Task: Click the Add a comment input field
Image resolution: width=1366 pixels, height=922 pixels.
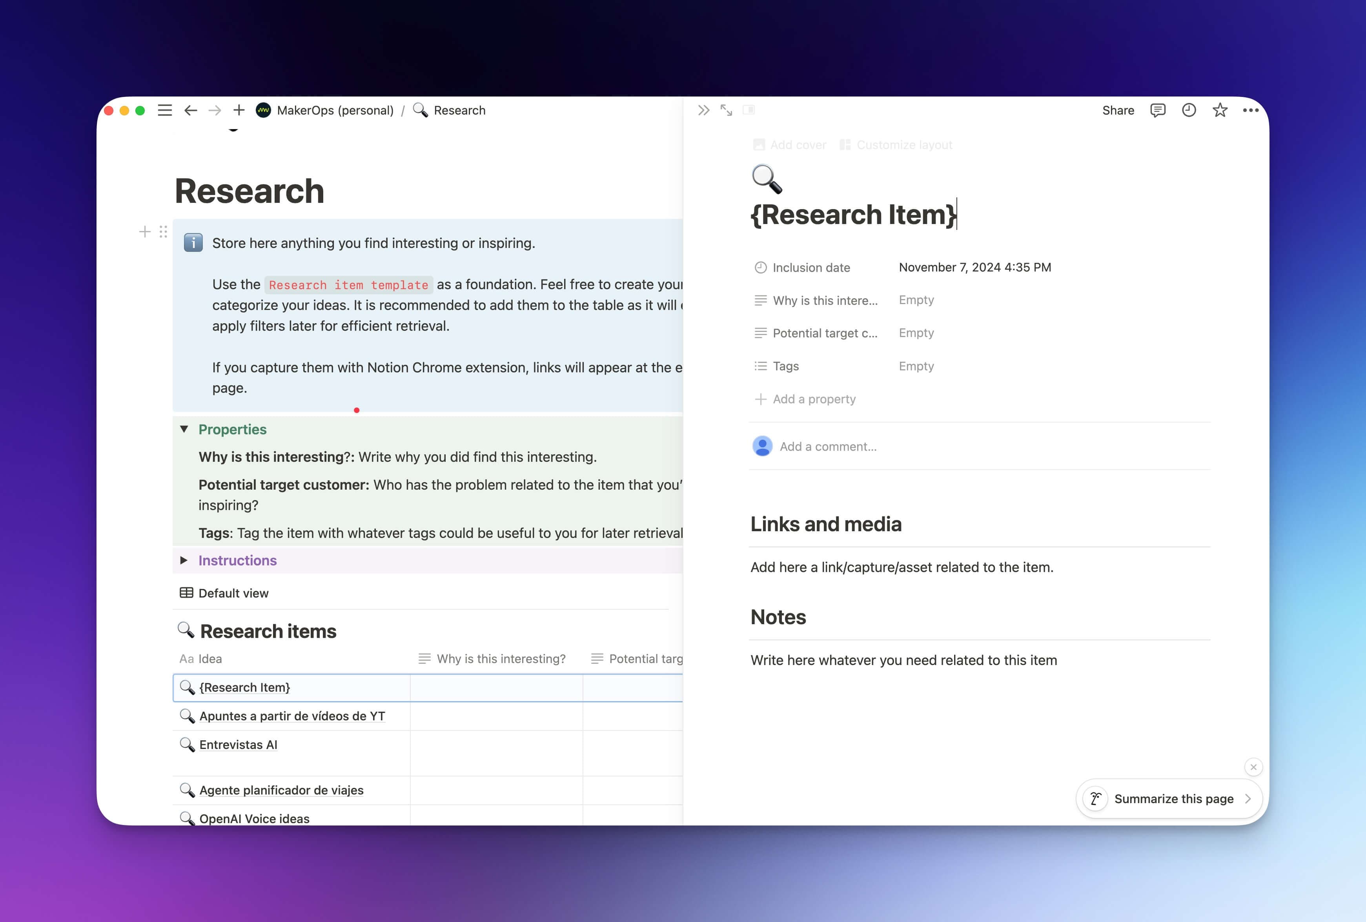Action: tap(828, 446)
